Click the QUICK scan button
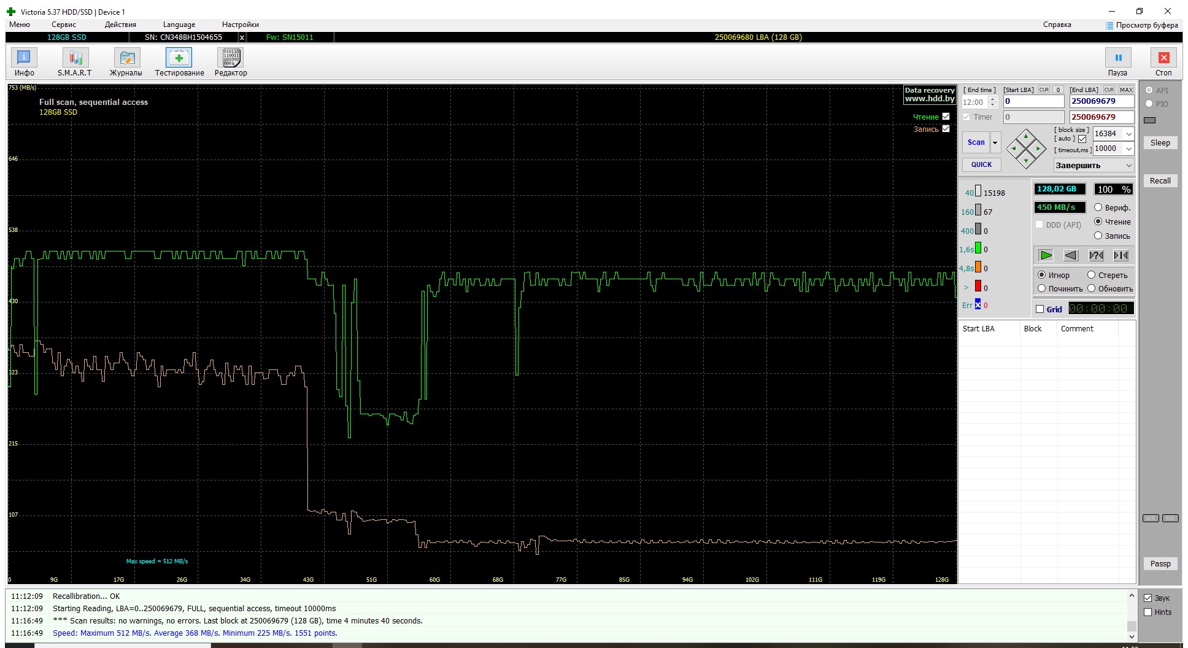The width and height of the screenshot is (1188, 648). point(981,164)
